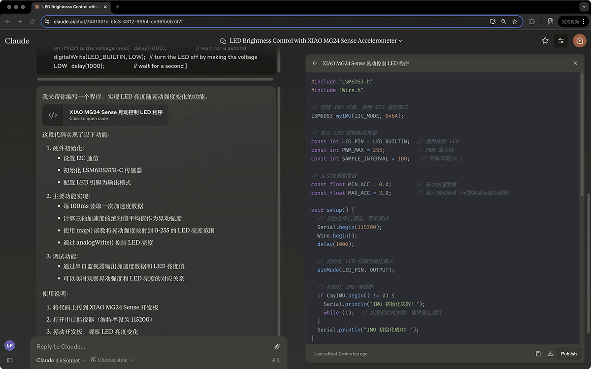Click 'pinMode(LED_PIN, OUTPUT);' code line

[x=356, y=270]
